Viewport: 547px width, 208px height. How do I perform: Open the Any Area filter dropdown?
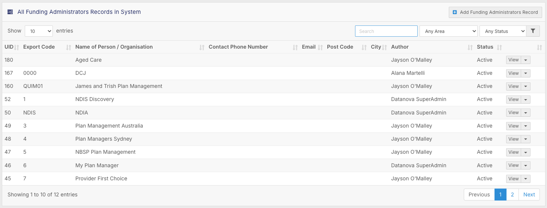tap(448, 31)
